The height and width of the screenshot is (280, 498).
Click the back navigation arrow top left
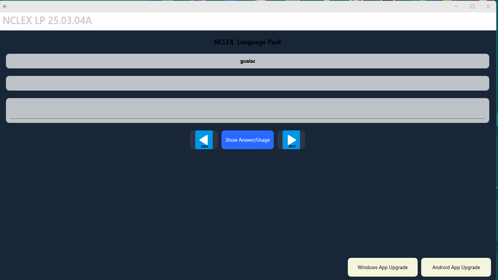[x=5, y=6]
